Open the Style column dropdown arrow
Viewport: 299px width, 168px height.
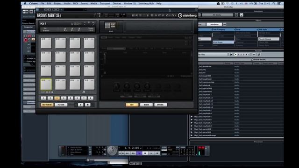pos(257,29)
